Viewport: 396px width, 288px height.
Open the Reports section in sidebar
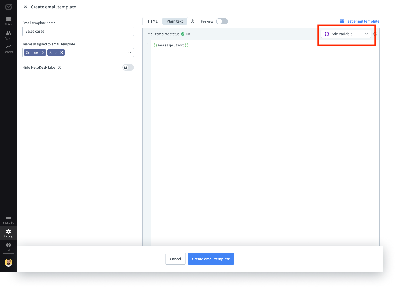(9, 49)
